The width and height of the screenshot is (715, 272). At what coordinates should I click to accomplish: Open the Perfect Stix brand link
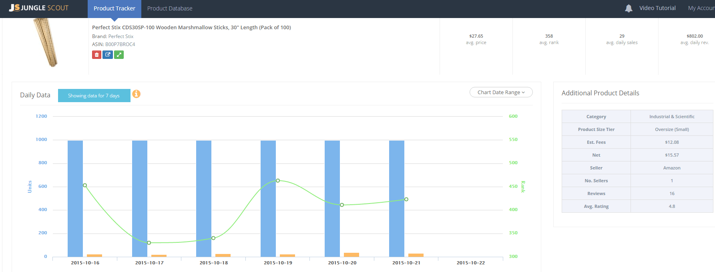121,36
